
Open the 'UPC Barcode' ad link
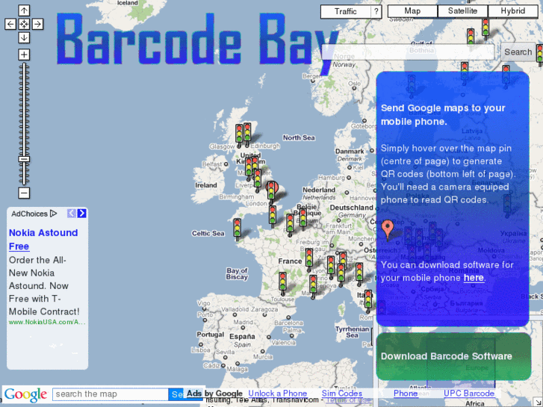(x=469, y=394)
